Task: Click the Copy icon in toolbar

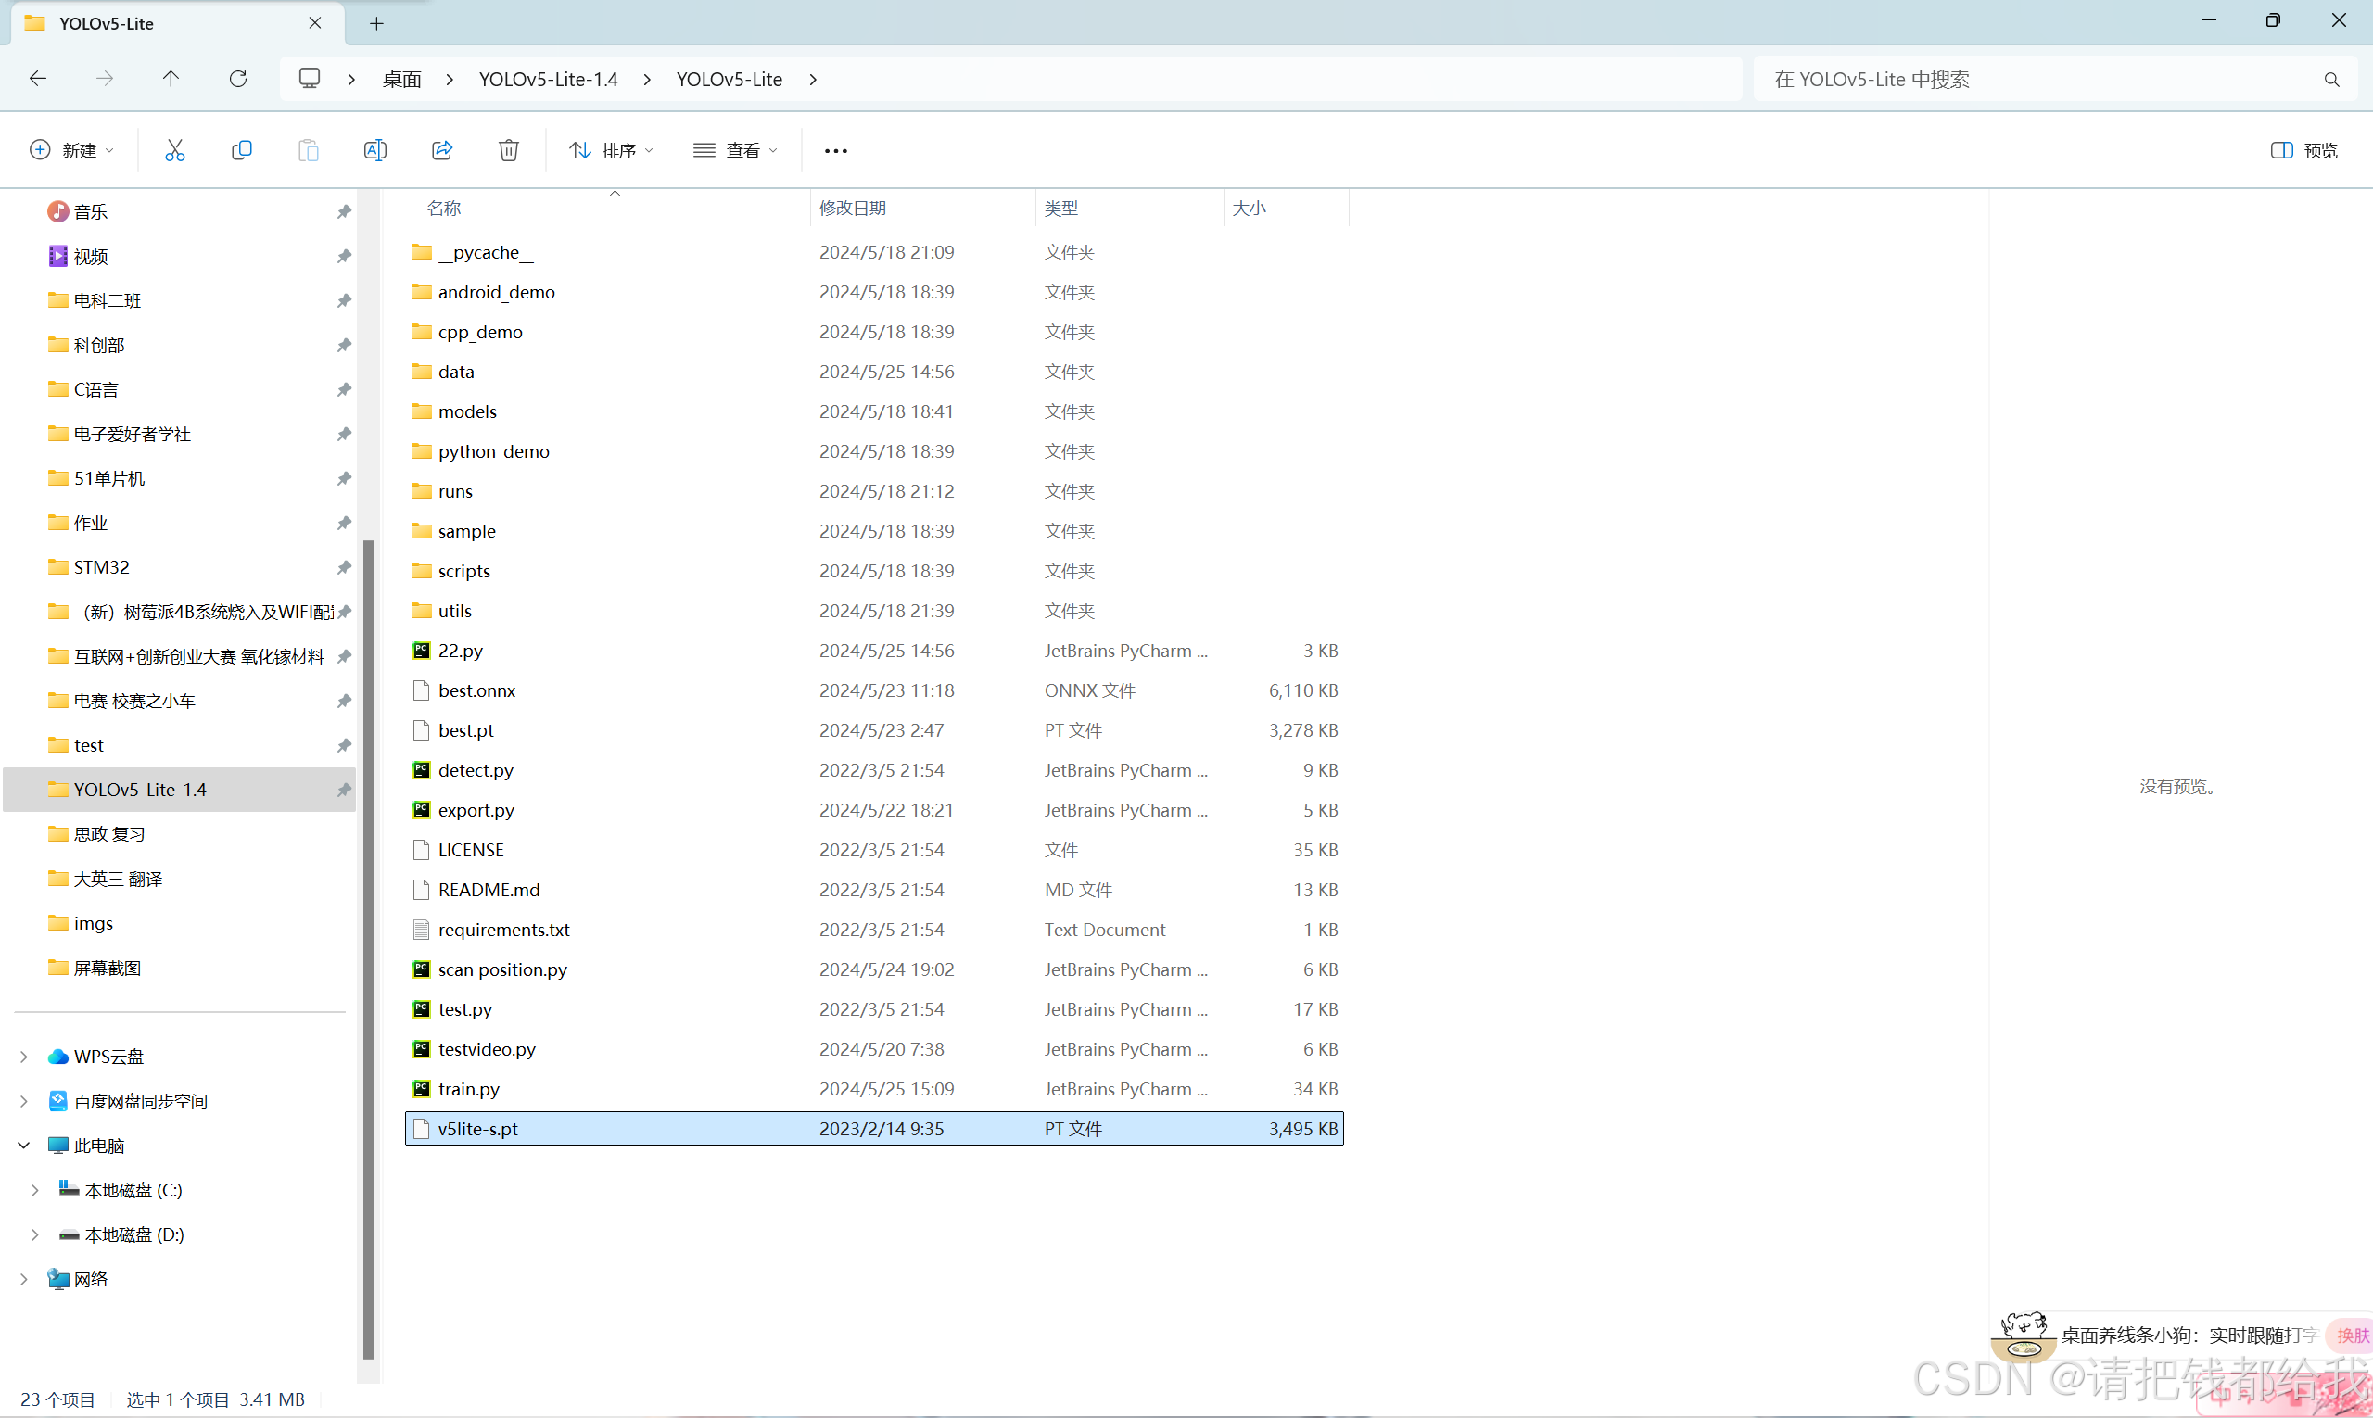Action: tap(242, 150)
